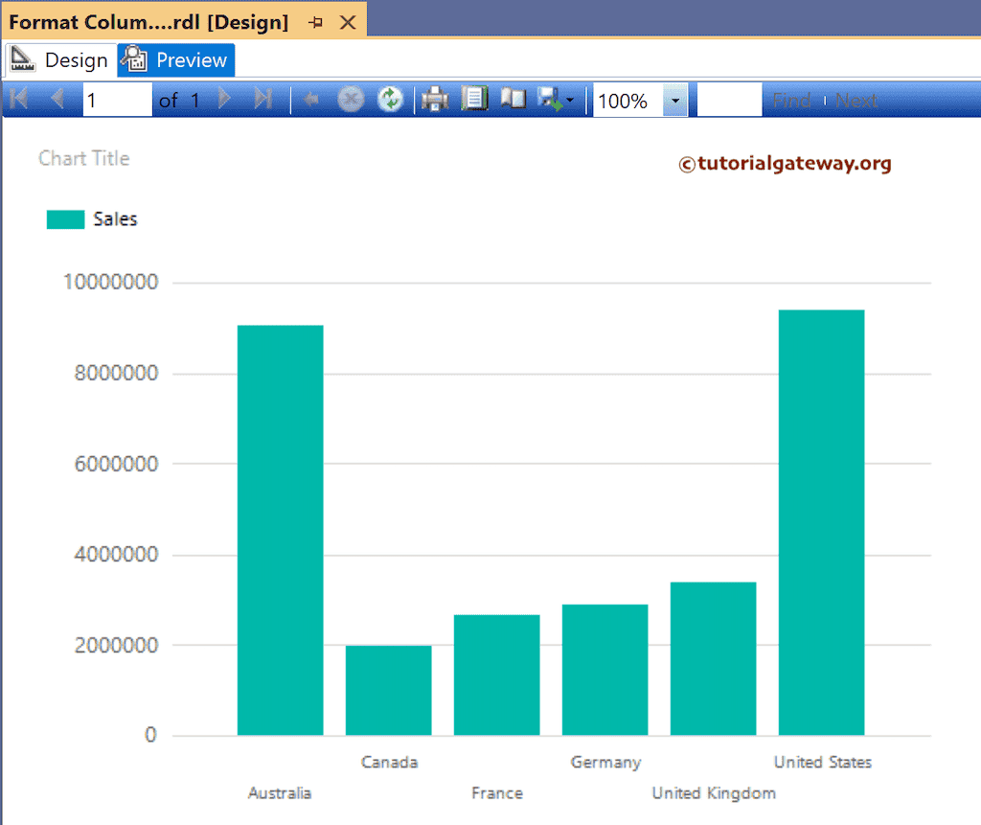
Task: Toggle print layout view
Action: tap(474, 100)
